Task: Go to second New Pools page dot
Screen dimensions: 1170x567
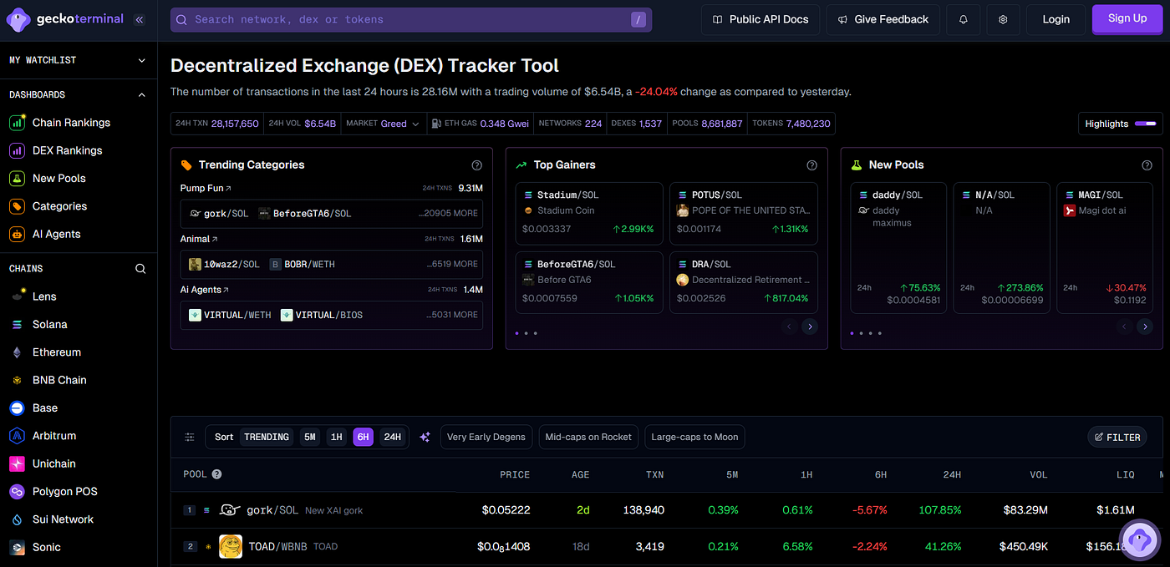Action: (861, 333)
